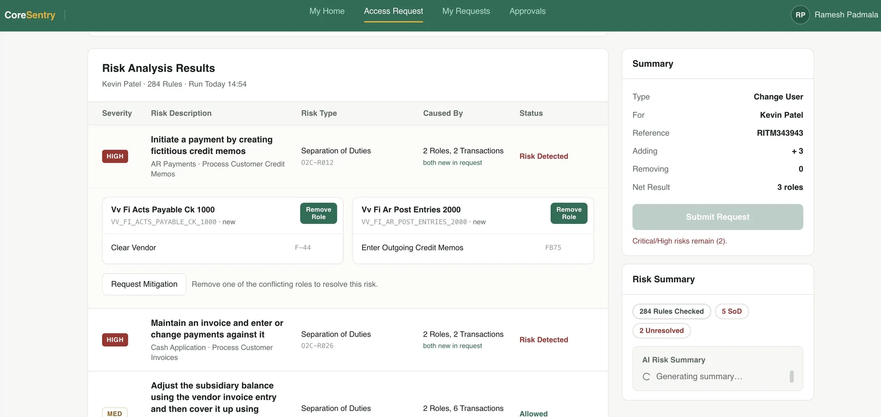Click the 284 Rules Checked chip
The width and height of the screenshot is (881, 417).
pos(671,311)
